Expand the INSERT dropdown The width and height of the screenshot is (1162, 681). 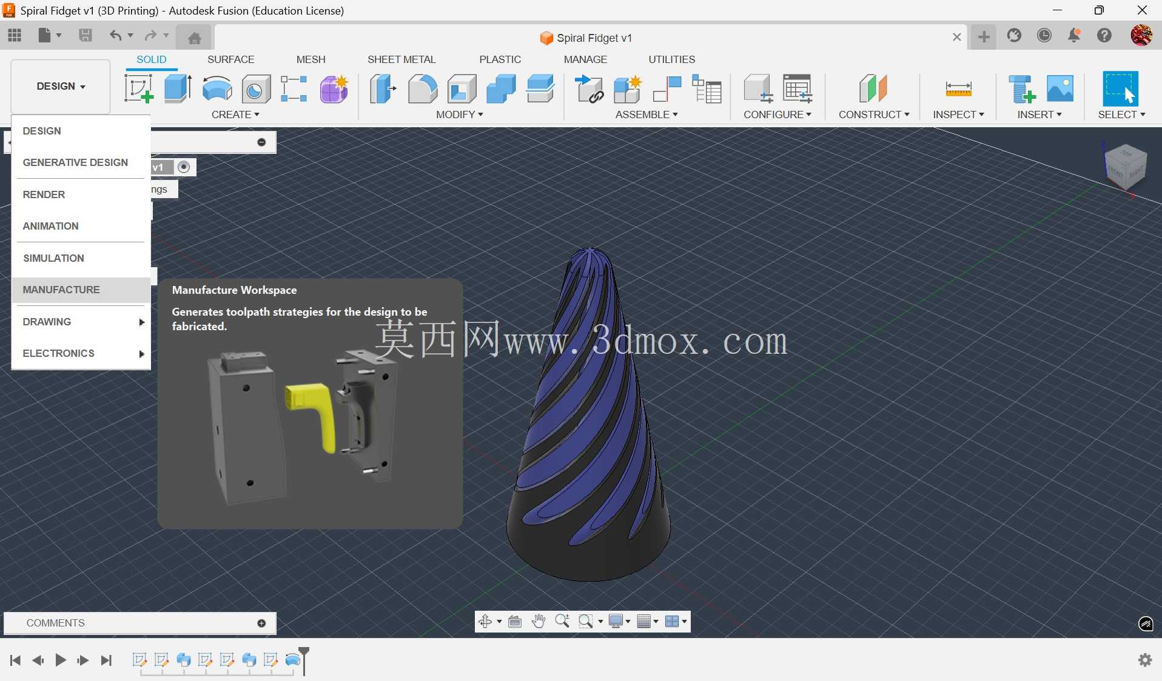1039,115
